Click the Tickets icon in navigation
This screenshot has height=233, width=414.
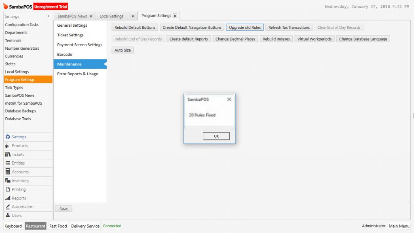click(x=8, y=154)
